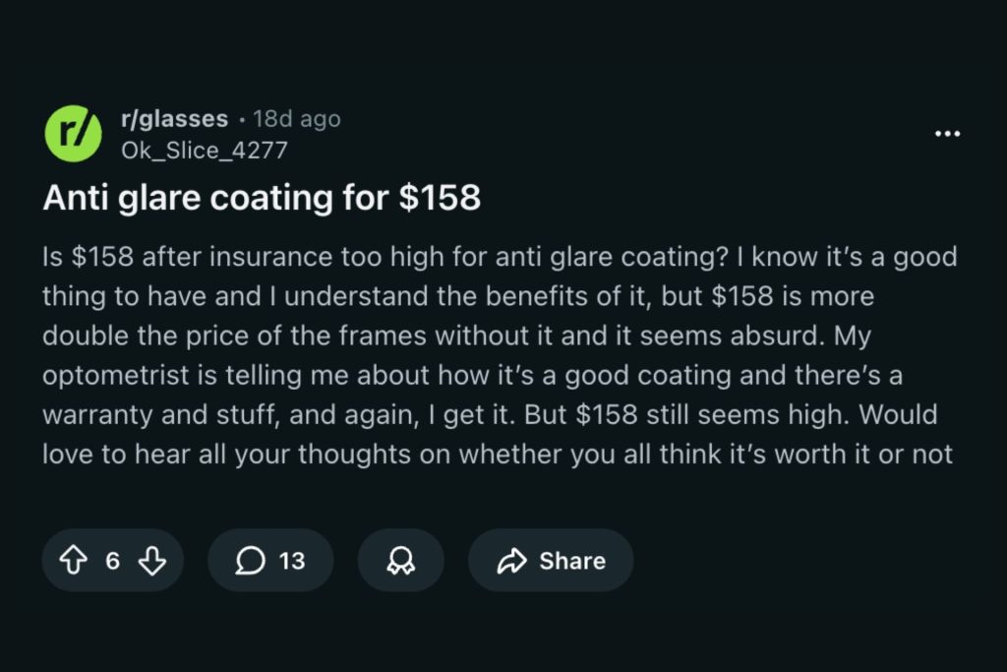Click the word warranty in the post body
This screenshot has height=672, width=1007.
[91, 414]
